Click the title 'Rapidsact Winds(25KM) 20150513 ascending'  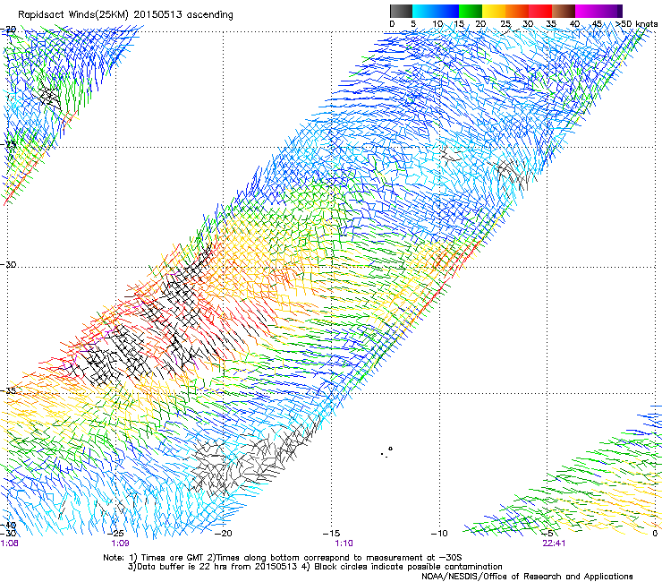tap(125, 15)
